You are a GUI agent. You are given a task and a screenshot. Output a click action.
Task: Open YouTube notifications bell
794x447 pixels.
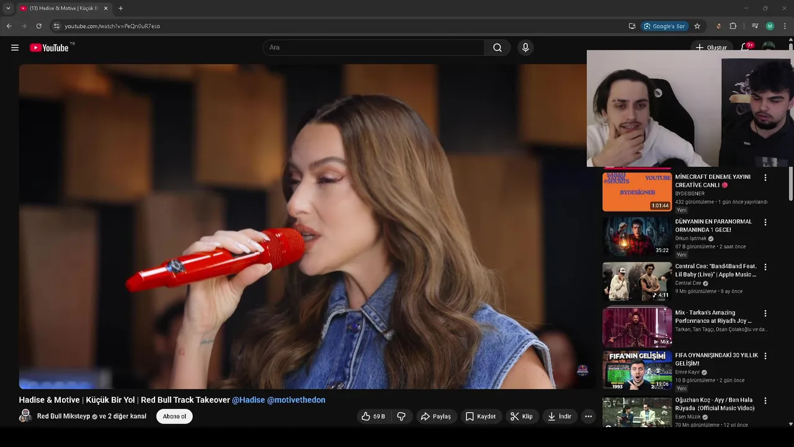click(745, 47)
